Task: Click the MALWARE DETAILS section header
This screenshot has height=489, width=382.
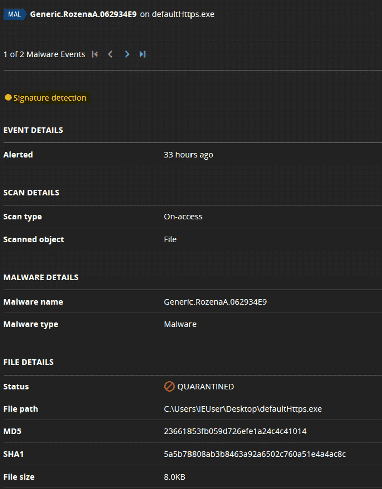Action: click(x=41, y=277)
